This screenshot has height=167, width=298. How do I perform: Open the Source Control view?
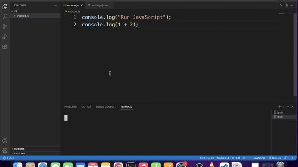pyautogui.click(x=5, y=26)
